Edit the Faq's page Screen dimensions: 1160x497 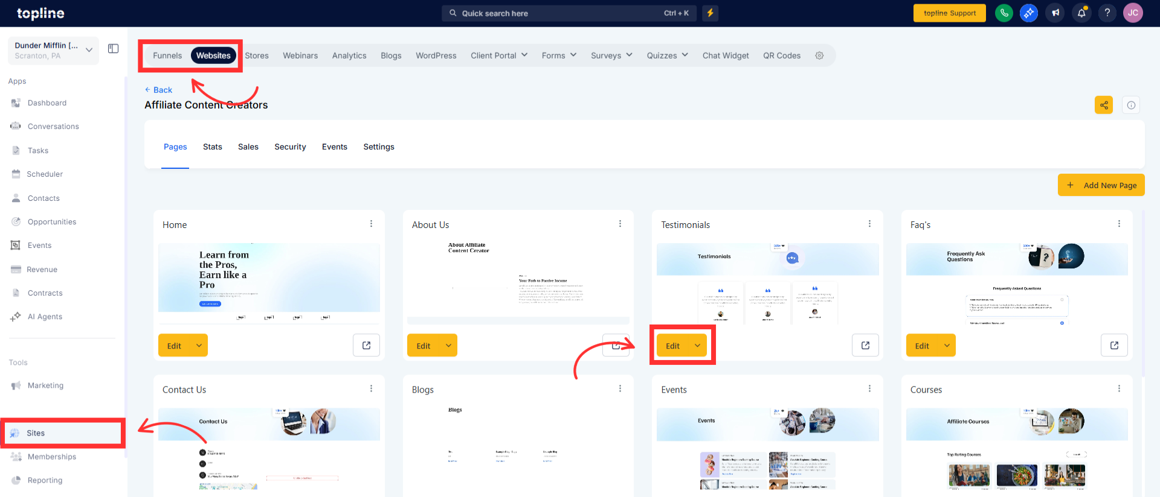[922, 346]
